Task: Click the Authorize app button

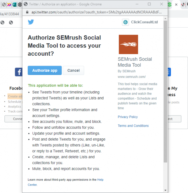Action: tap(45, 70)
